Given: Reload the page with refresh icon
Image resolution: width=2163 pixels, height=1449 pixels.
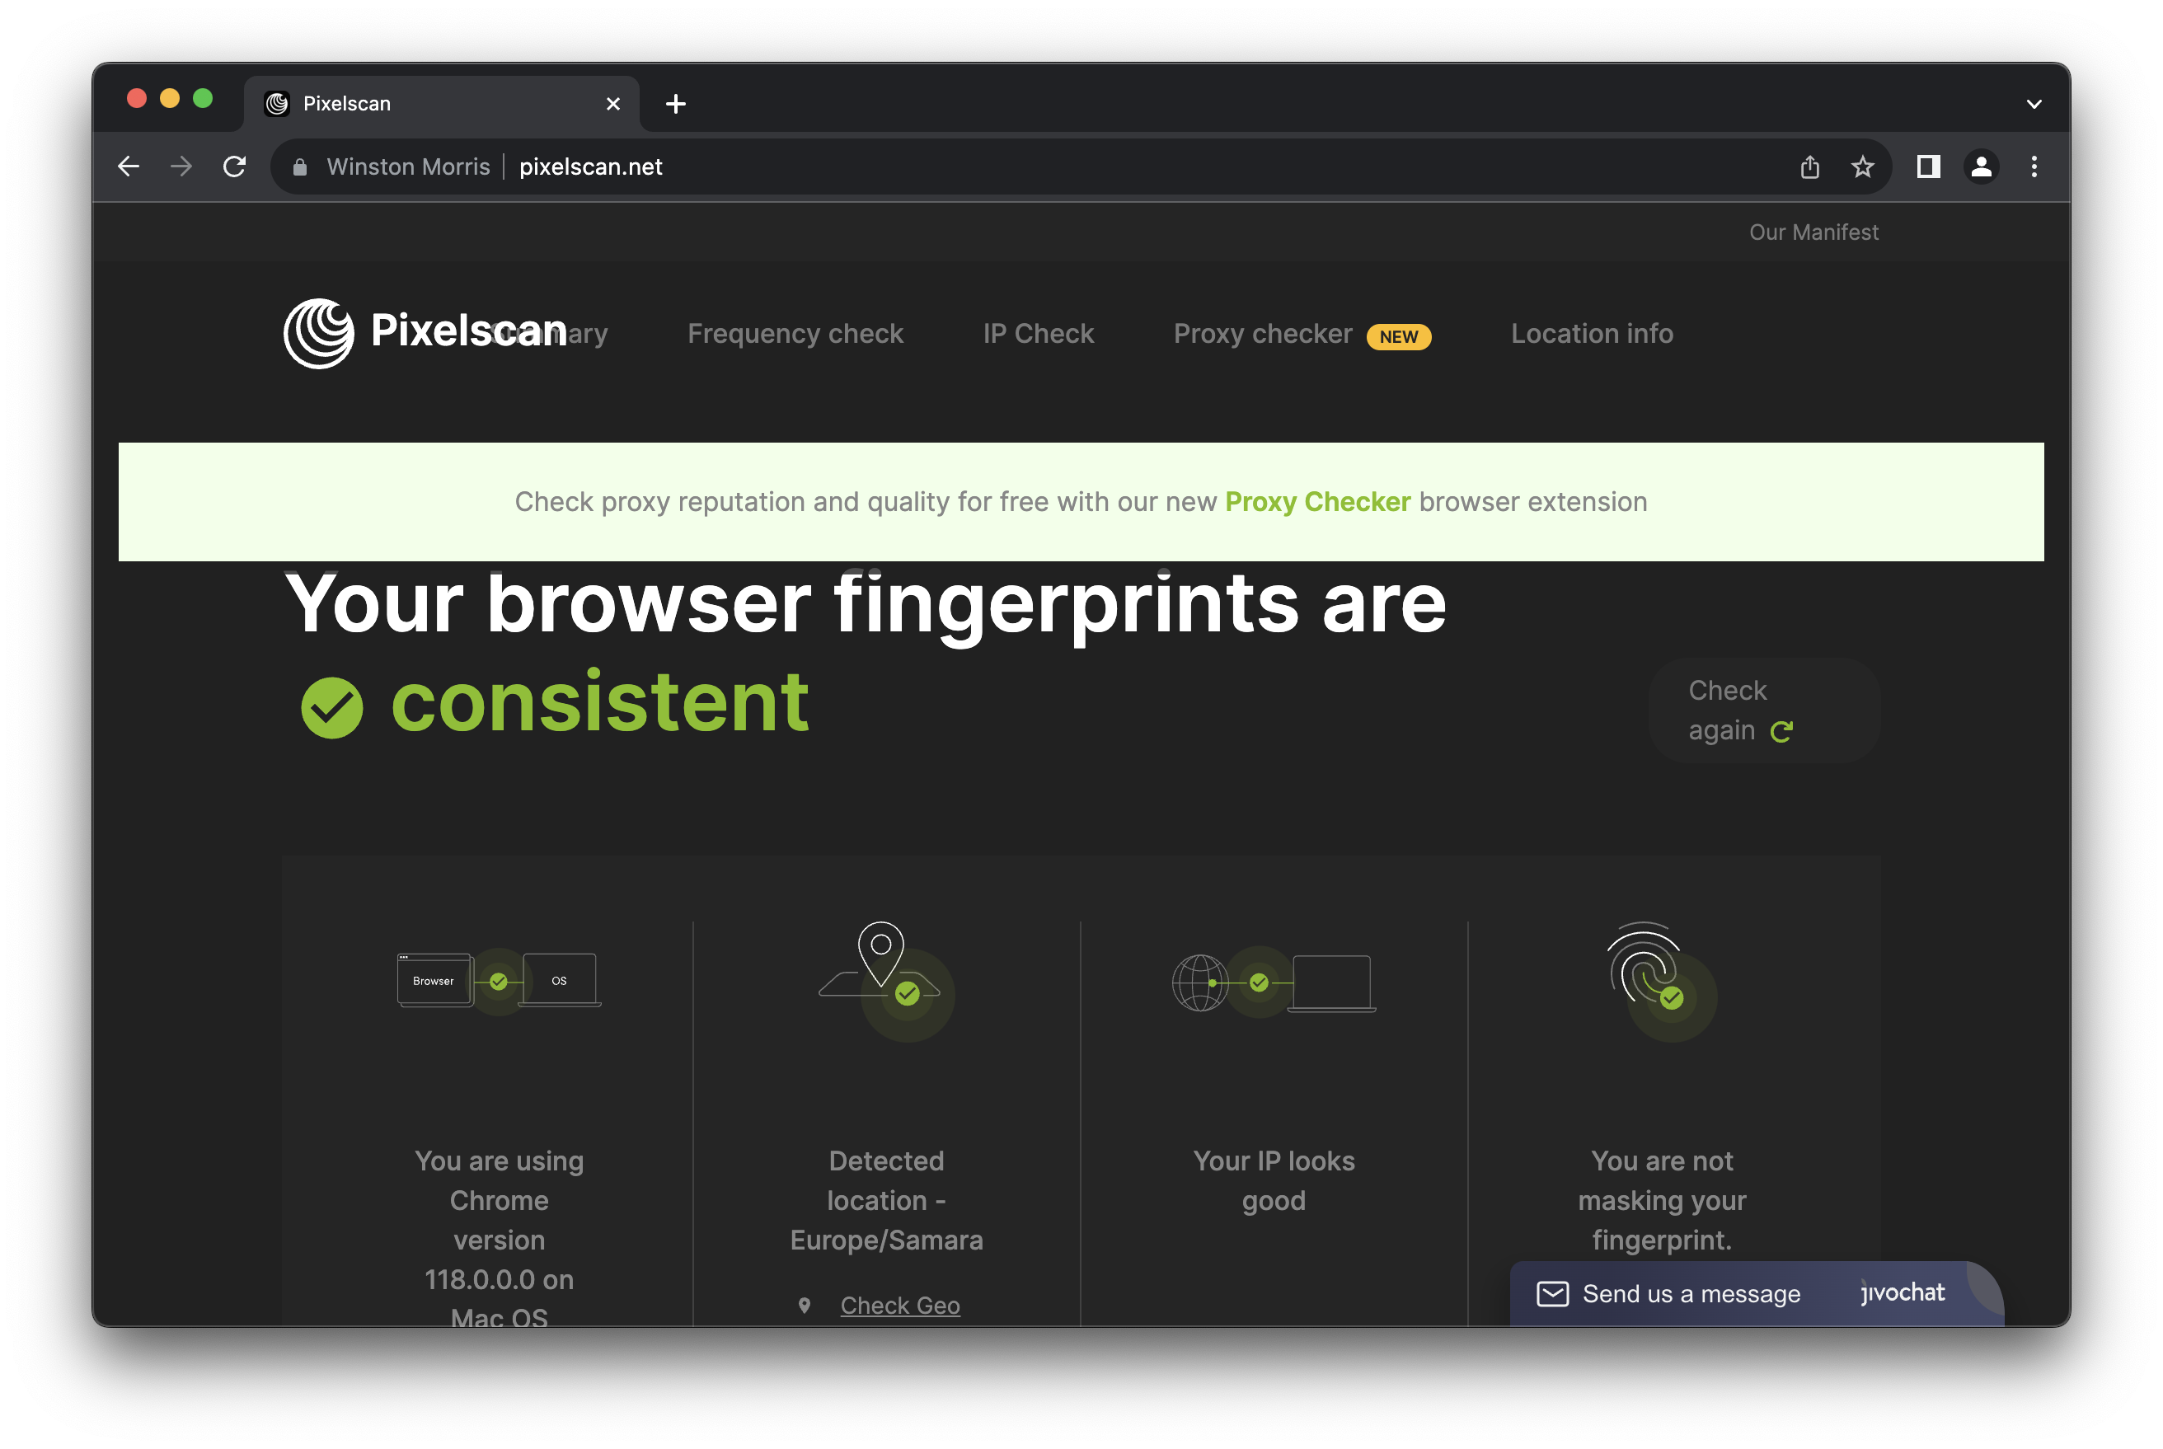Looking at the screenshot, I should coord(235,166).
